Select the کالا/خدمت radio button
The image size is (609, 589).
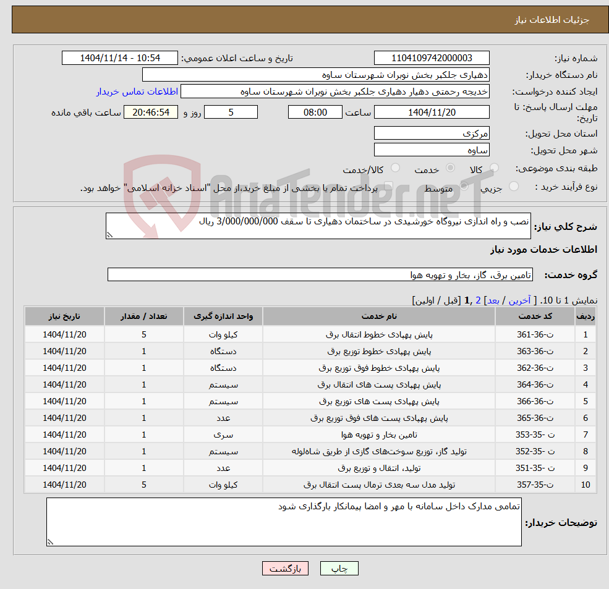[x=395, y=167]
